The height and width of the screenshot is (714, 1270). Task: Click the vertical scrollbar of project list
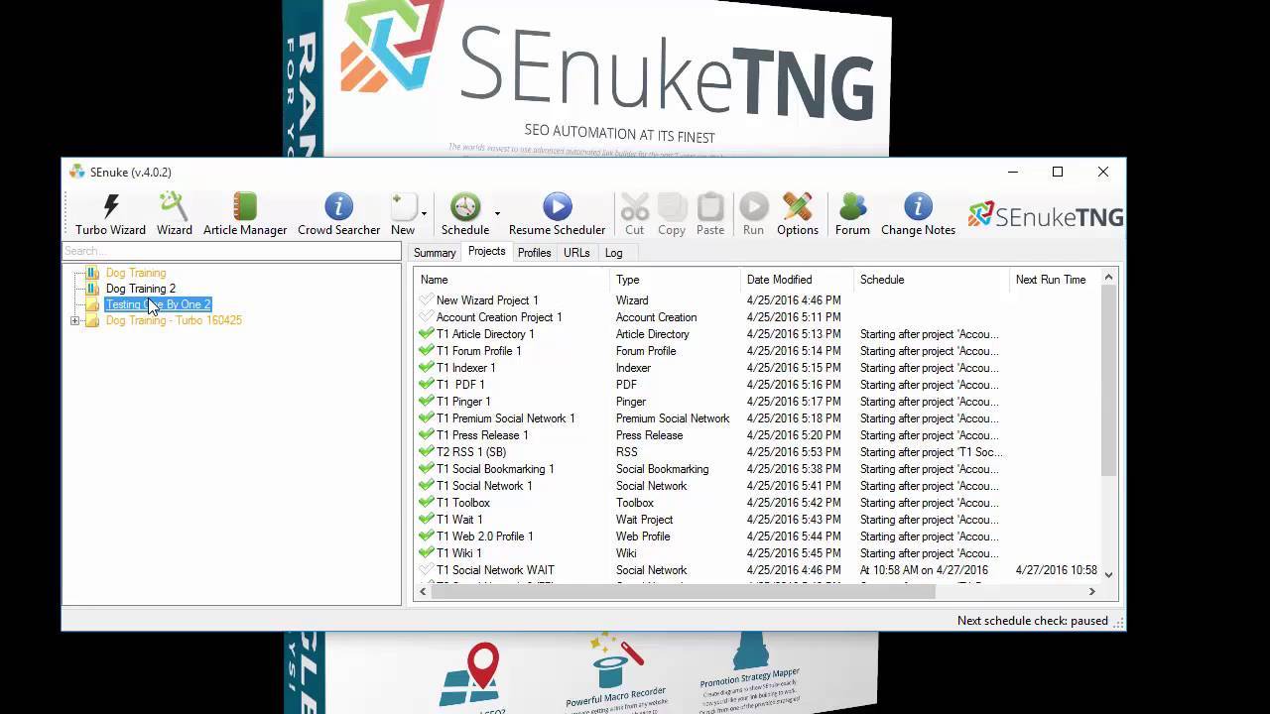coord(1109,380)
